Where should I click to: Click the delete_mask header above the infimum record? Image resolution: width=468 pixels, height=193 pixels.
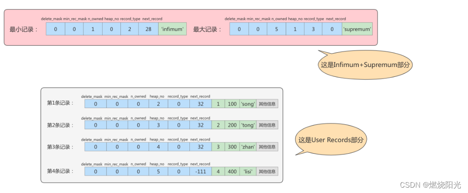point(52,19)
